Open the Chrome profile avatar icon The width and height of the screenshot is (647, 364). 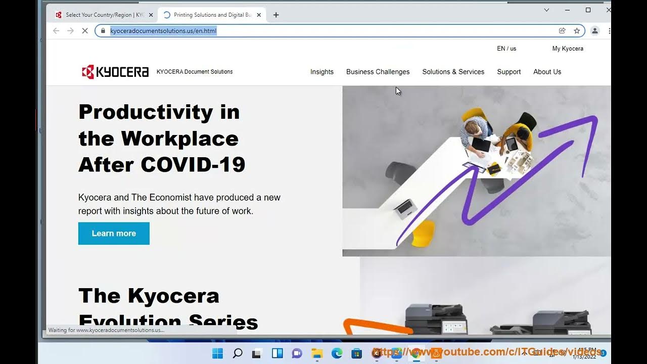coord(595,31)
